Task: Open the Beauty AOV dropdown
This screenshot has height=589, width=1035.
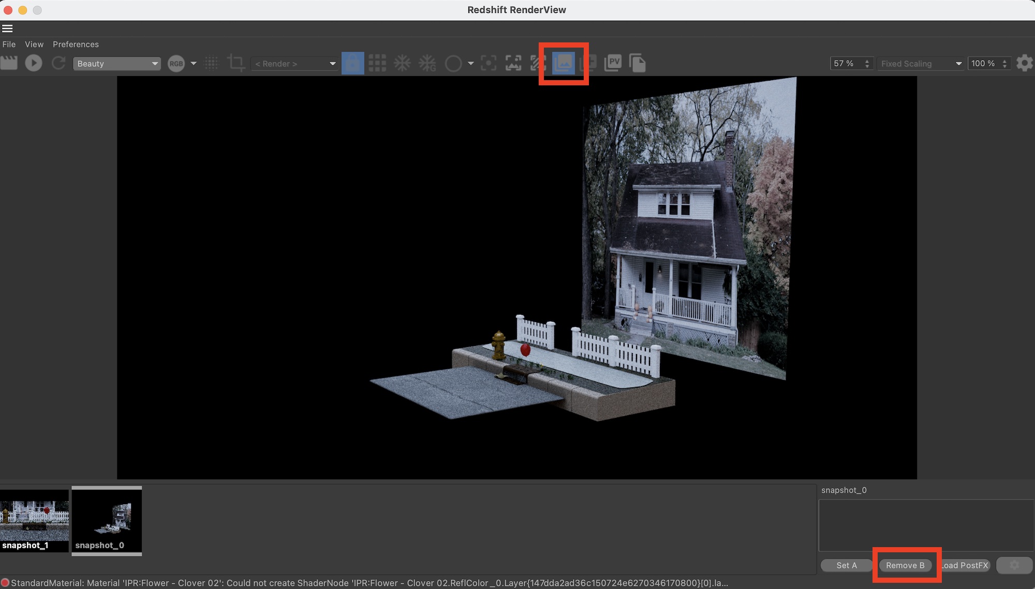Action: point(117,64)
